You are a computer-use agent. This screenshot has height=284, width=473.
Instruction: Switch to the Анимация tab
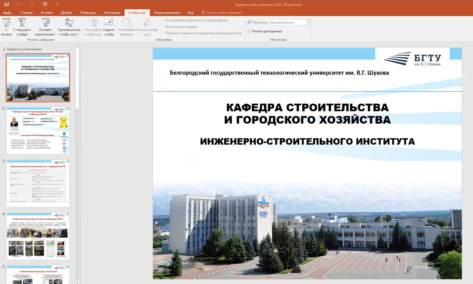coord(112,13)
